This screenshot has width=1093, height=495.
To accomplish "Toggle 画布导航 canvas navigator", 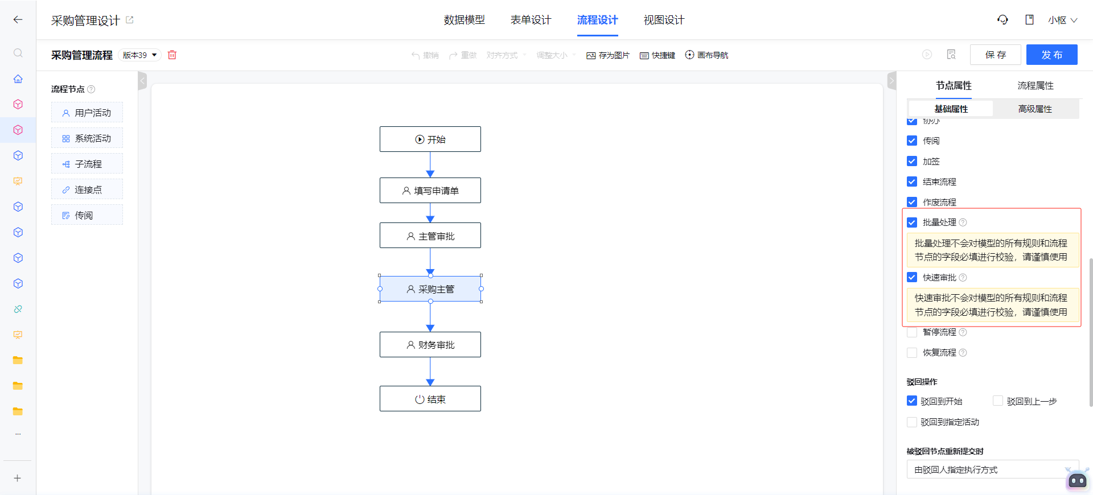I will coord(706,55).
